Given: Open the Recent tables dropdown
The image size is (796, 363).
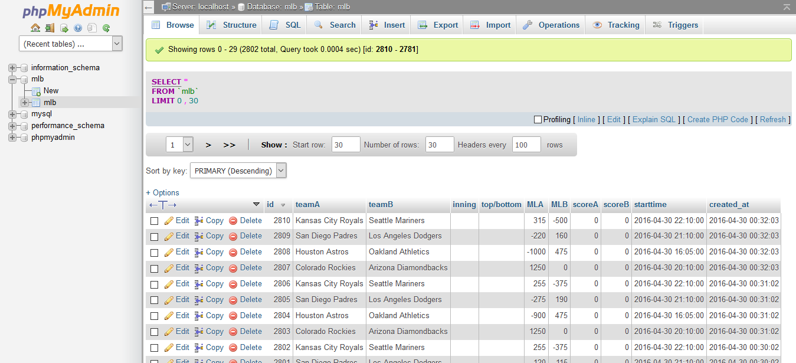Looking at the screenshot, I should (x=71, y=44).
